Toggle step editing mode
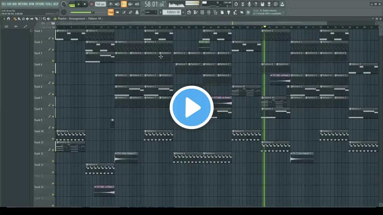Viewport: 383px width, 215px height. click(x=124, y=12)
